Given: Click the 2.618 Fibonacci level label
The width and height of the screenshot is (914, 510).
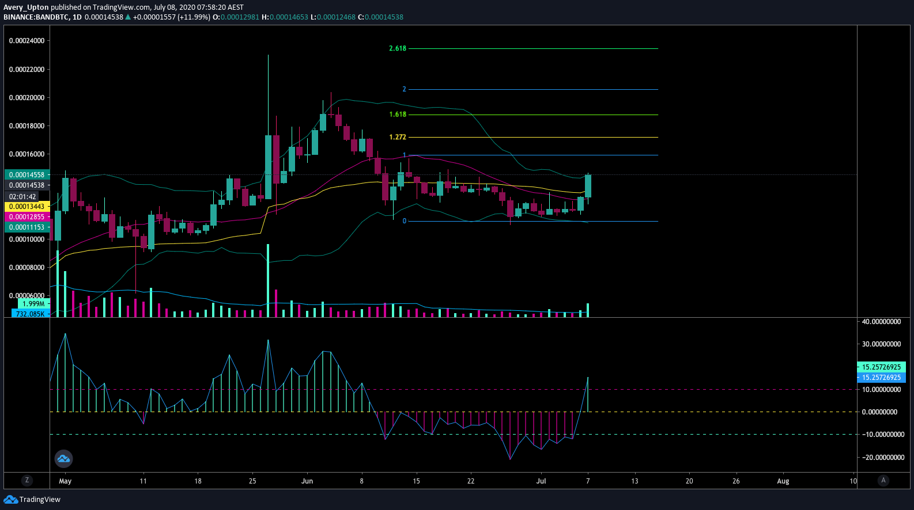Looking at the screenshot, I should (398, 48).
